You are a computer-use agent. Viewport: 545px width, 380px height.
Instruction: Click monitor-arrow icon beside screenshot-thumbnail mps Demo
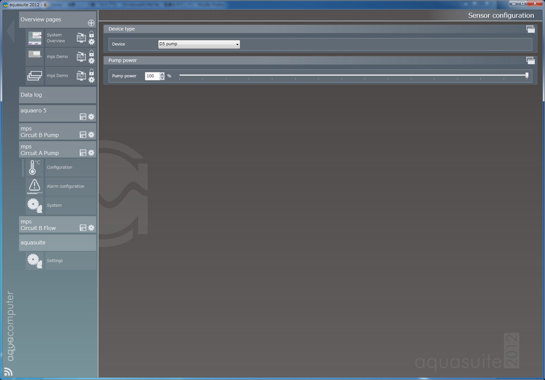pyautogui.click(x=81, y=57)
